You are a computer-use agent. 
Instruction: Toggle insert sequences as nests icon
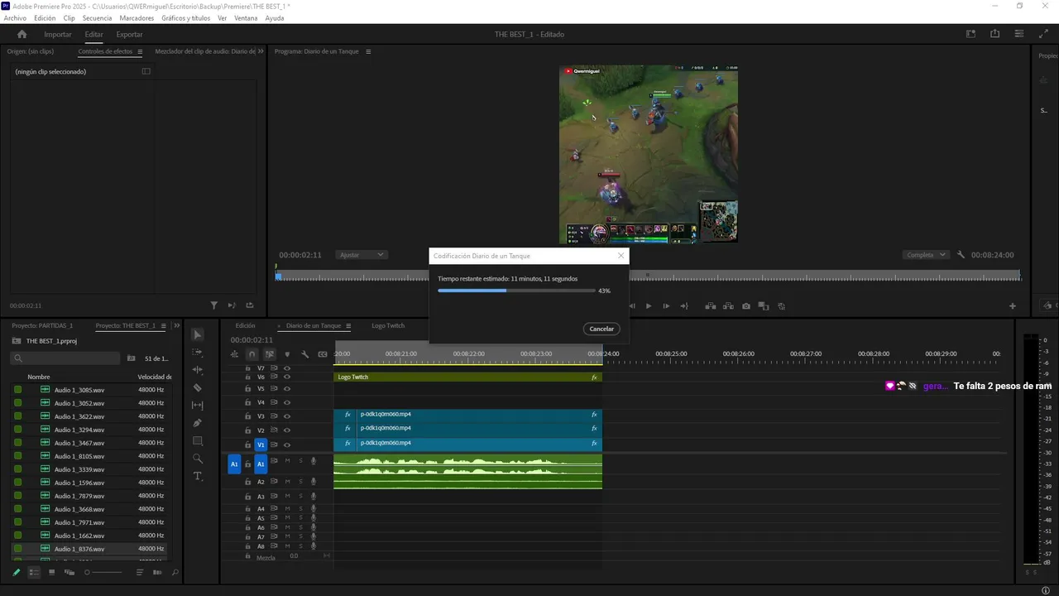tap(234, 354)
